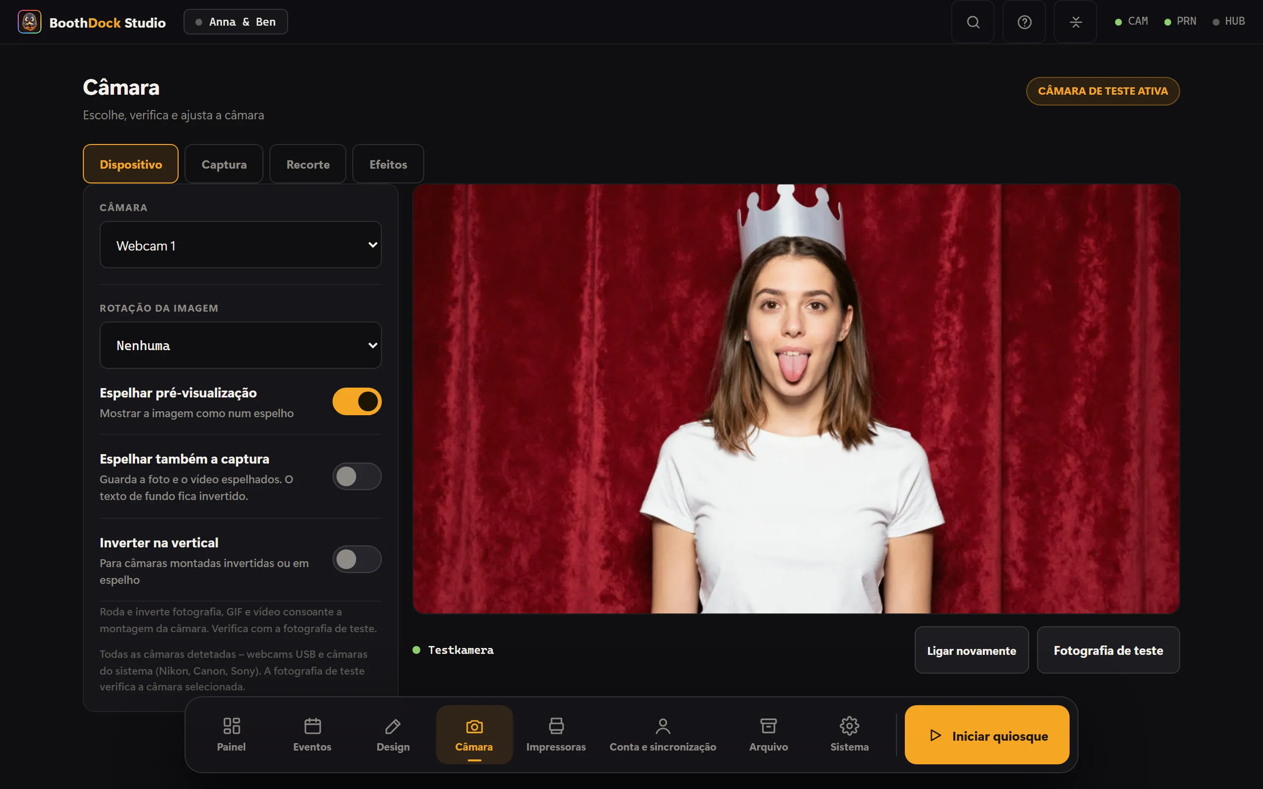Enable Inverter na vertical toggle
The height and width of the screenshot is (789, 1263).
pos(357,559)
